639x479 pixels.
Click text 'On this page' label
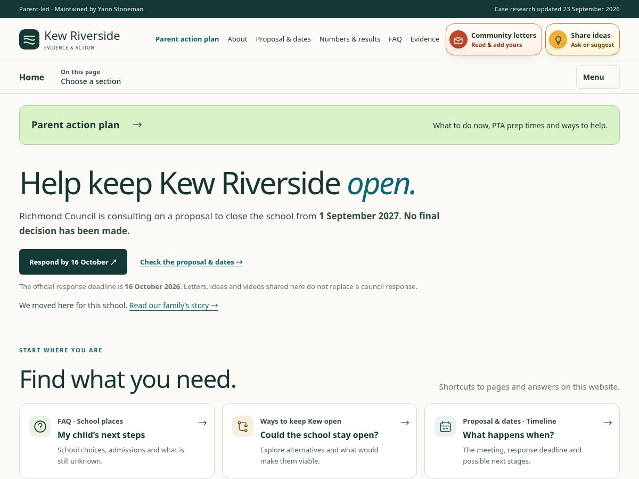[x=80, y=72]
